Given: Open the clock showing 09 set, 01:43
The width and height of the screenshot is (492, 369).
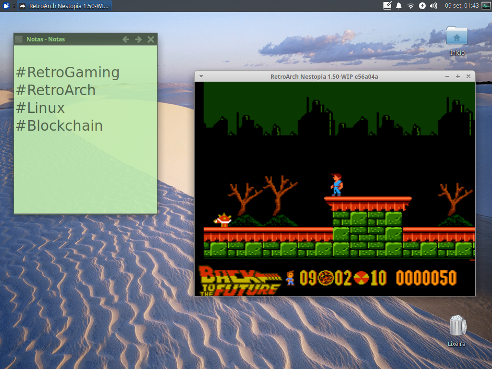Looking at the screenshot, I should click(x=462, y=6).
